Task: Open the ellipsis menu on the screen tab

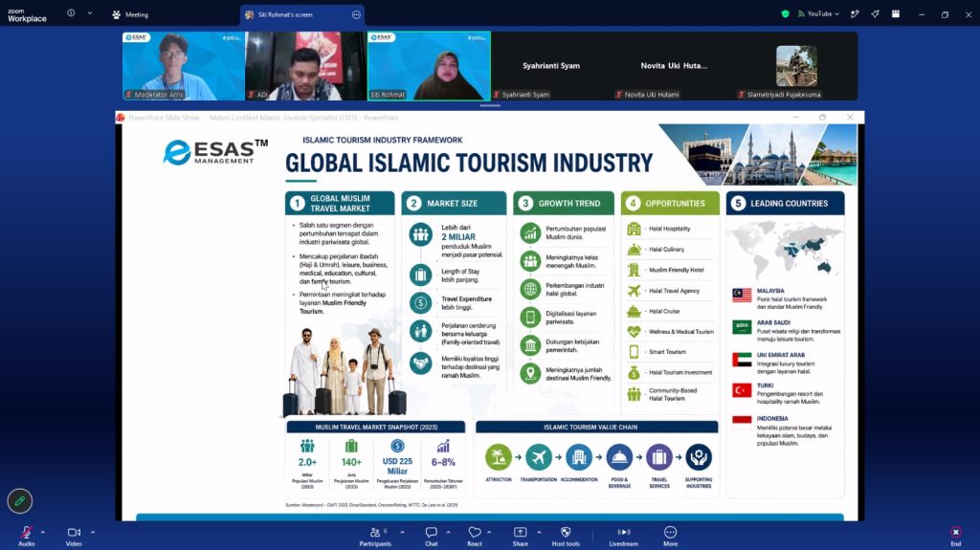Action: point(356,14)
